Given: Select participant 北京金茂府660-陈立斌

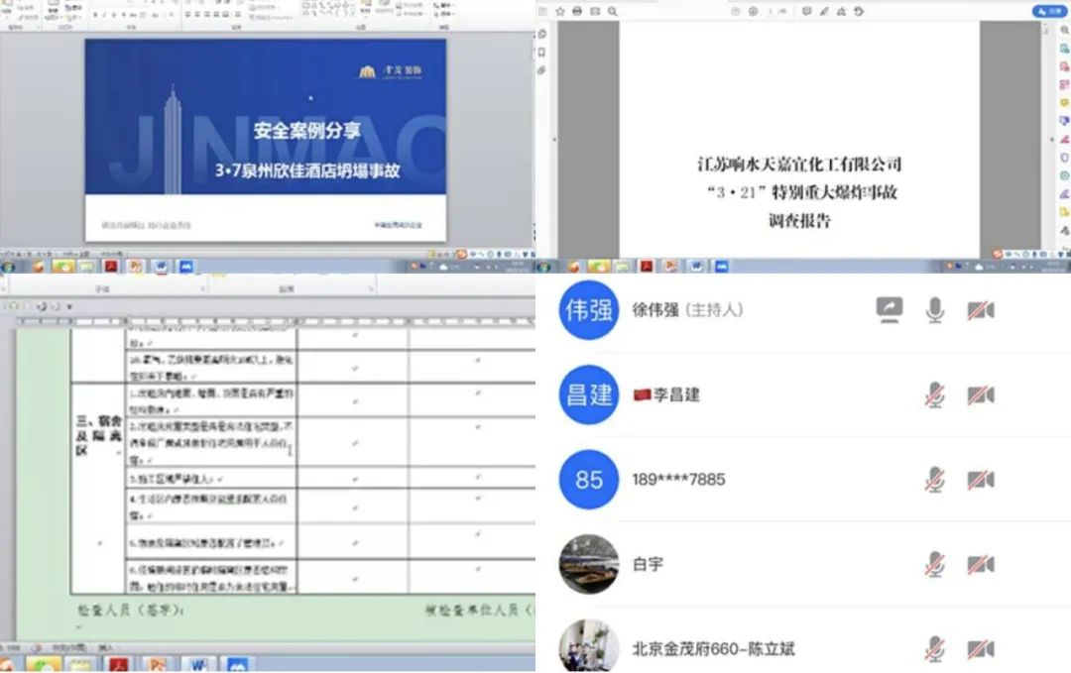Looking at the screenshot, I should point(713,649).
